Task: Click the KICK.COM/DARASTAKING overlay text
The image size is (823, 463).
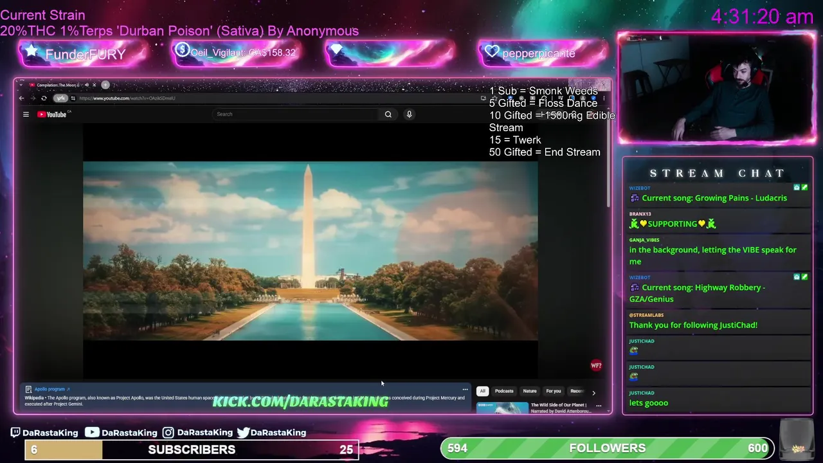Action: click(300, 402)
